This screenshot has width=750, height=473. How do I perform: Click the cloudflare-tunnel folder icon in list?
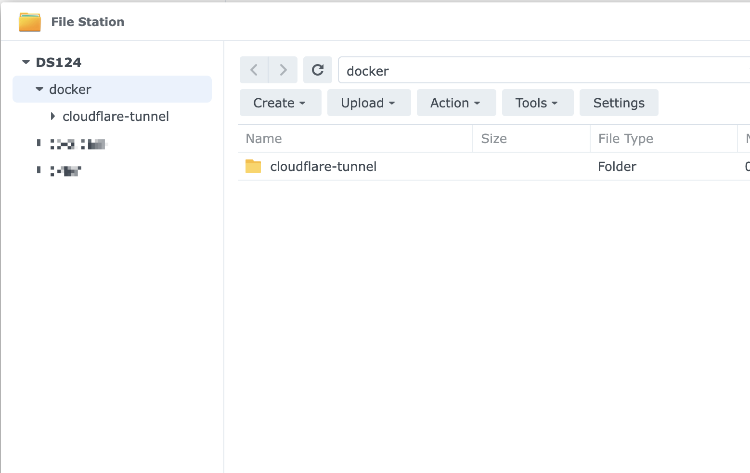pyautogui.click(x=253, y=166)
